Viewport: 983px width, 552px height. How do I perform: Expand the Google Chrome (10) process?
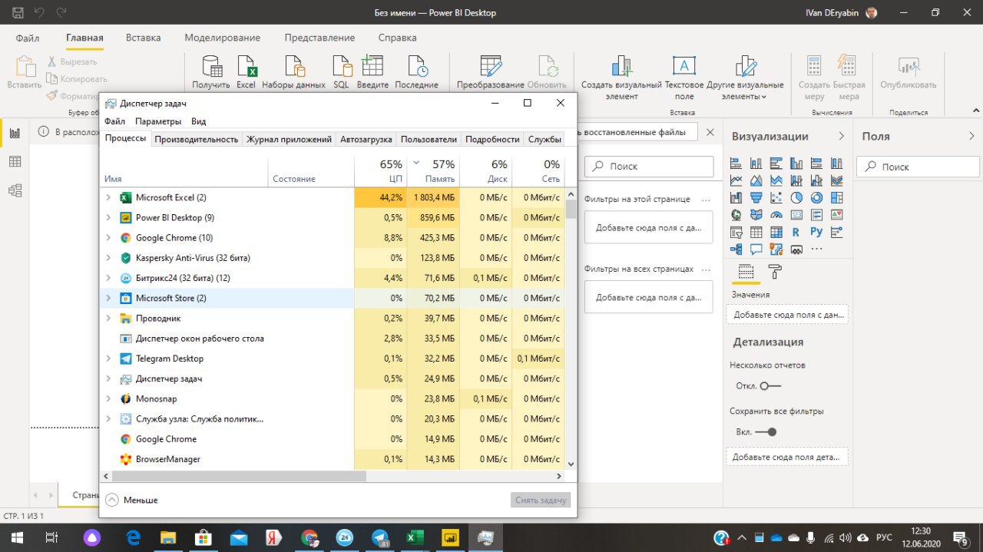click(108, 238)
